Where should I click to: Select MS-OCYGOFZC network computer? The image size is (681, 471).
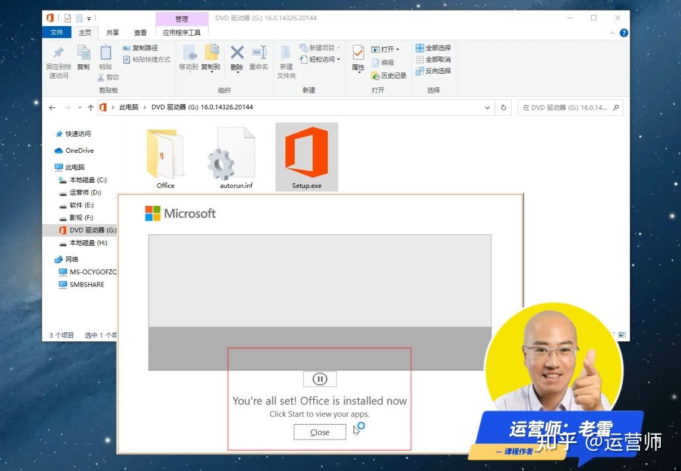pos(87,272)
